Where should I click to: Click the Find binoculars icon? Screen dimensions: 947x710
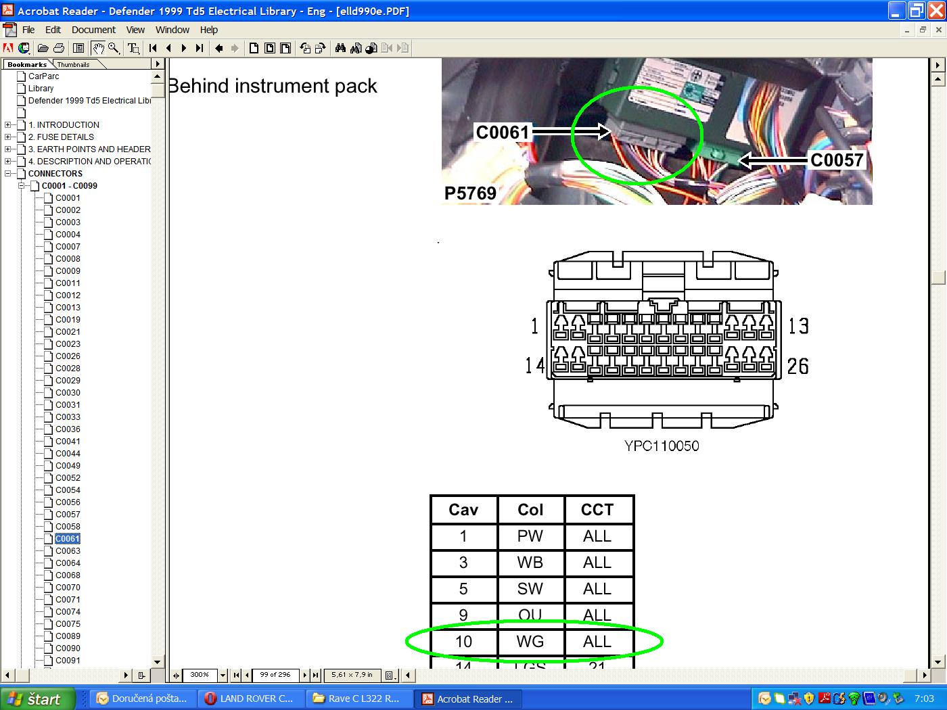pyautogui.click(x=340, y=48)
